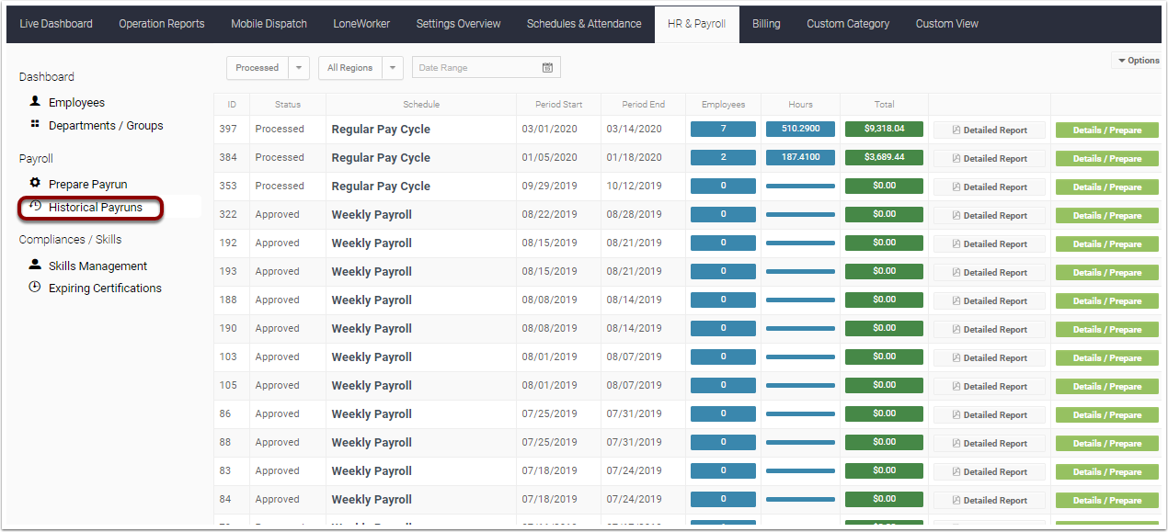
Task: Switch to the Billing tab
Action: pos(766,24)
